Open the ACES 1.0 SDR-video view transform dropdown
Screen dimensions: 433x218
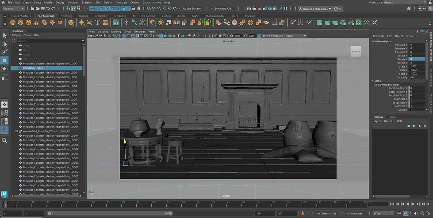(284, 36)
